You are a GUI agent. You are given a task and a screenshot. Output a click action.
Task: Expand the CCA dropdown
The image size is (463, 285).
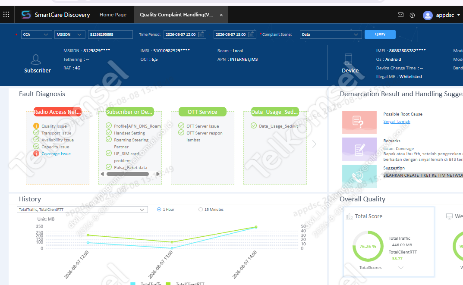click(37, 34)
